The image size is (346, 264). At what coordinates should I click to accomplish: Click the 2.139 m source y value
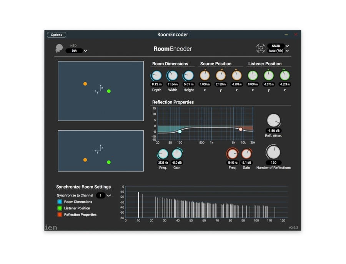tap(221, 84)
